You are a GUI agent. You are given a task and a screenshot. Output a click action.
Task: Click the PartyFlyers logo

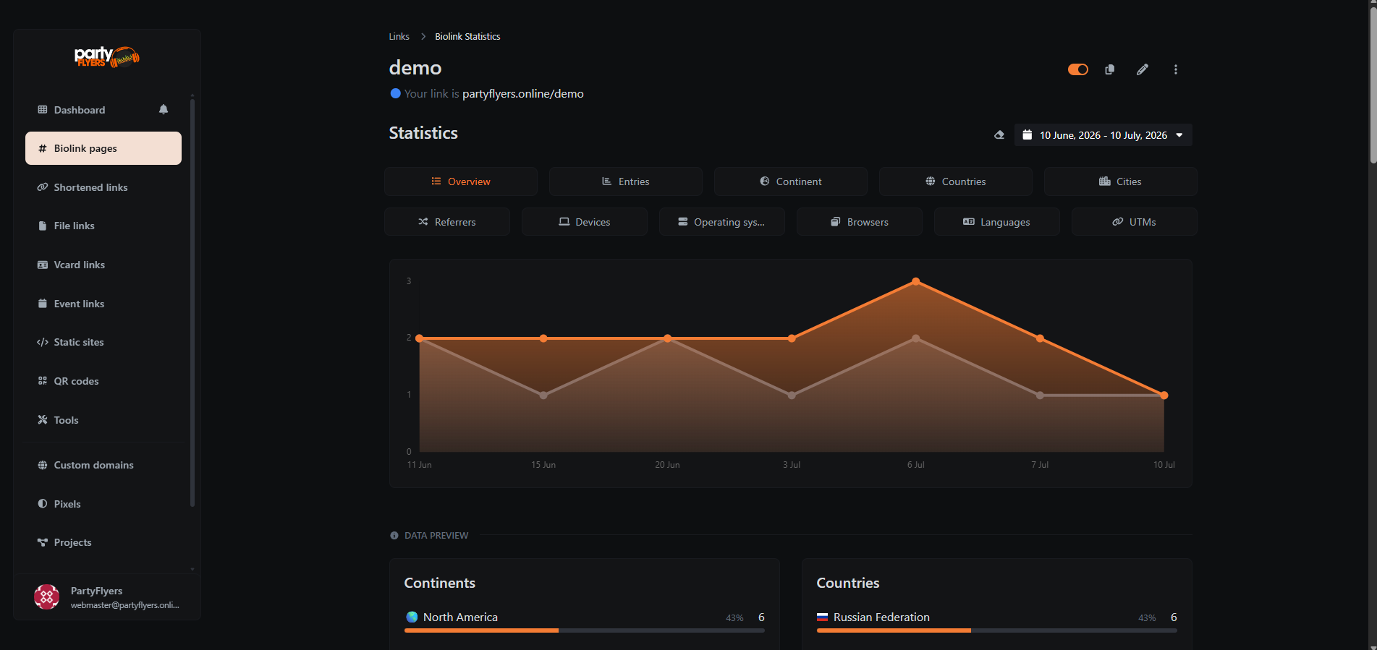point(107,56)
